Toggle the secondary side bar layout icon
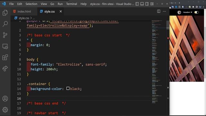This screenshot has width=206, height=116. pyautogui.click(x=147, y=4)
